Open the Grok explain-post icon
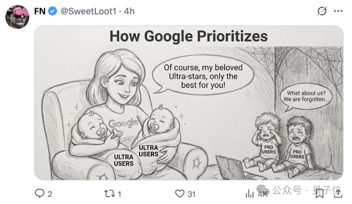Screen dimensions: 352x204 (322, 11)
